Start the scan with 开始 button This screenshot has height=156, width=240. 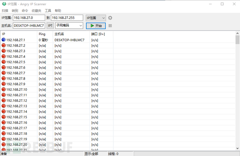(x=96, y=26)
